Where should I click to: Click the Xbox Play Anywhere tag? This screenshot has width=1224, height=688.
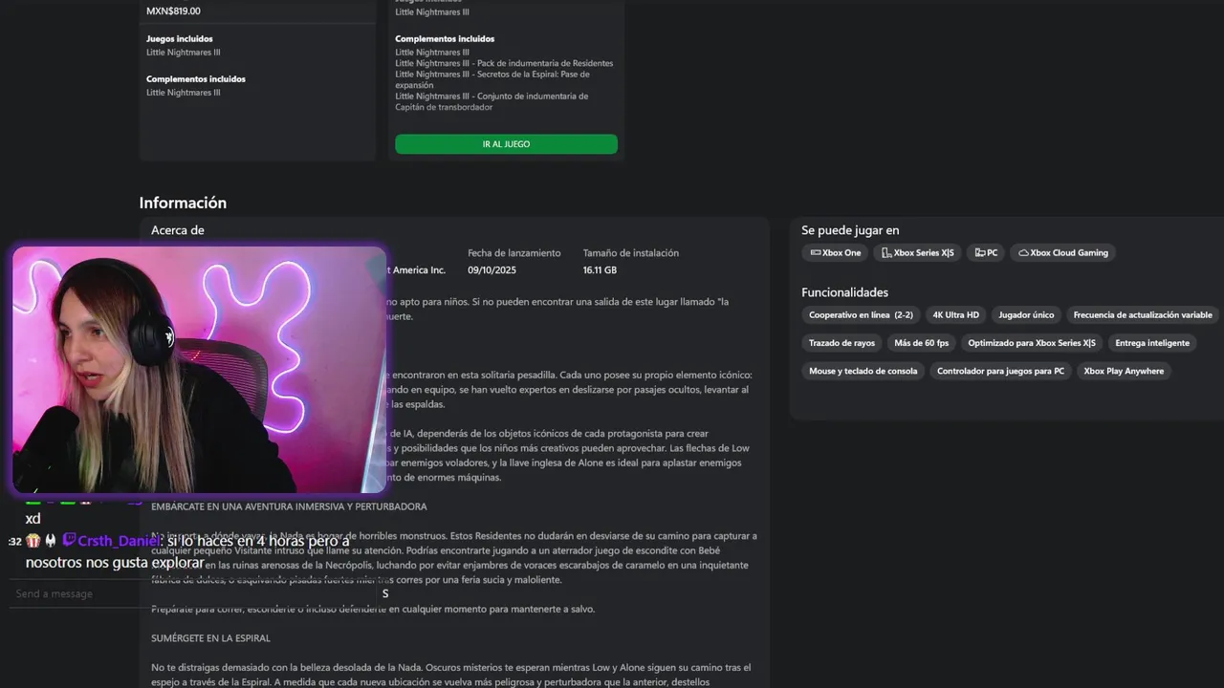tap(1124, 371)
